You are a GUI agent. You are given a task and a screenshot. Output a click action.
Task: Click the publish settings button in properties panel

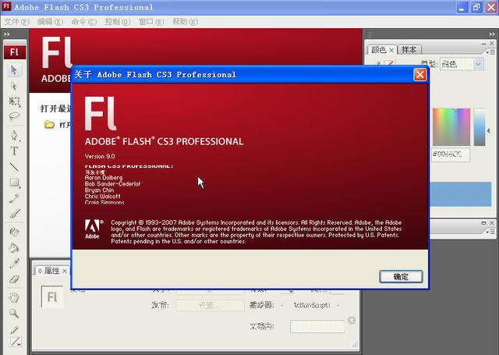tap(210, 305)
